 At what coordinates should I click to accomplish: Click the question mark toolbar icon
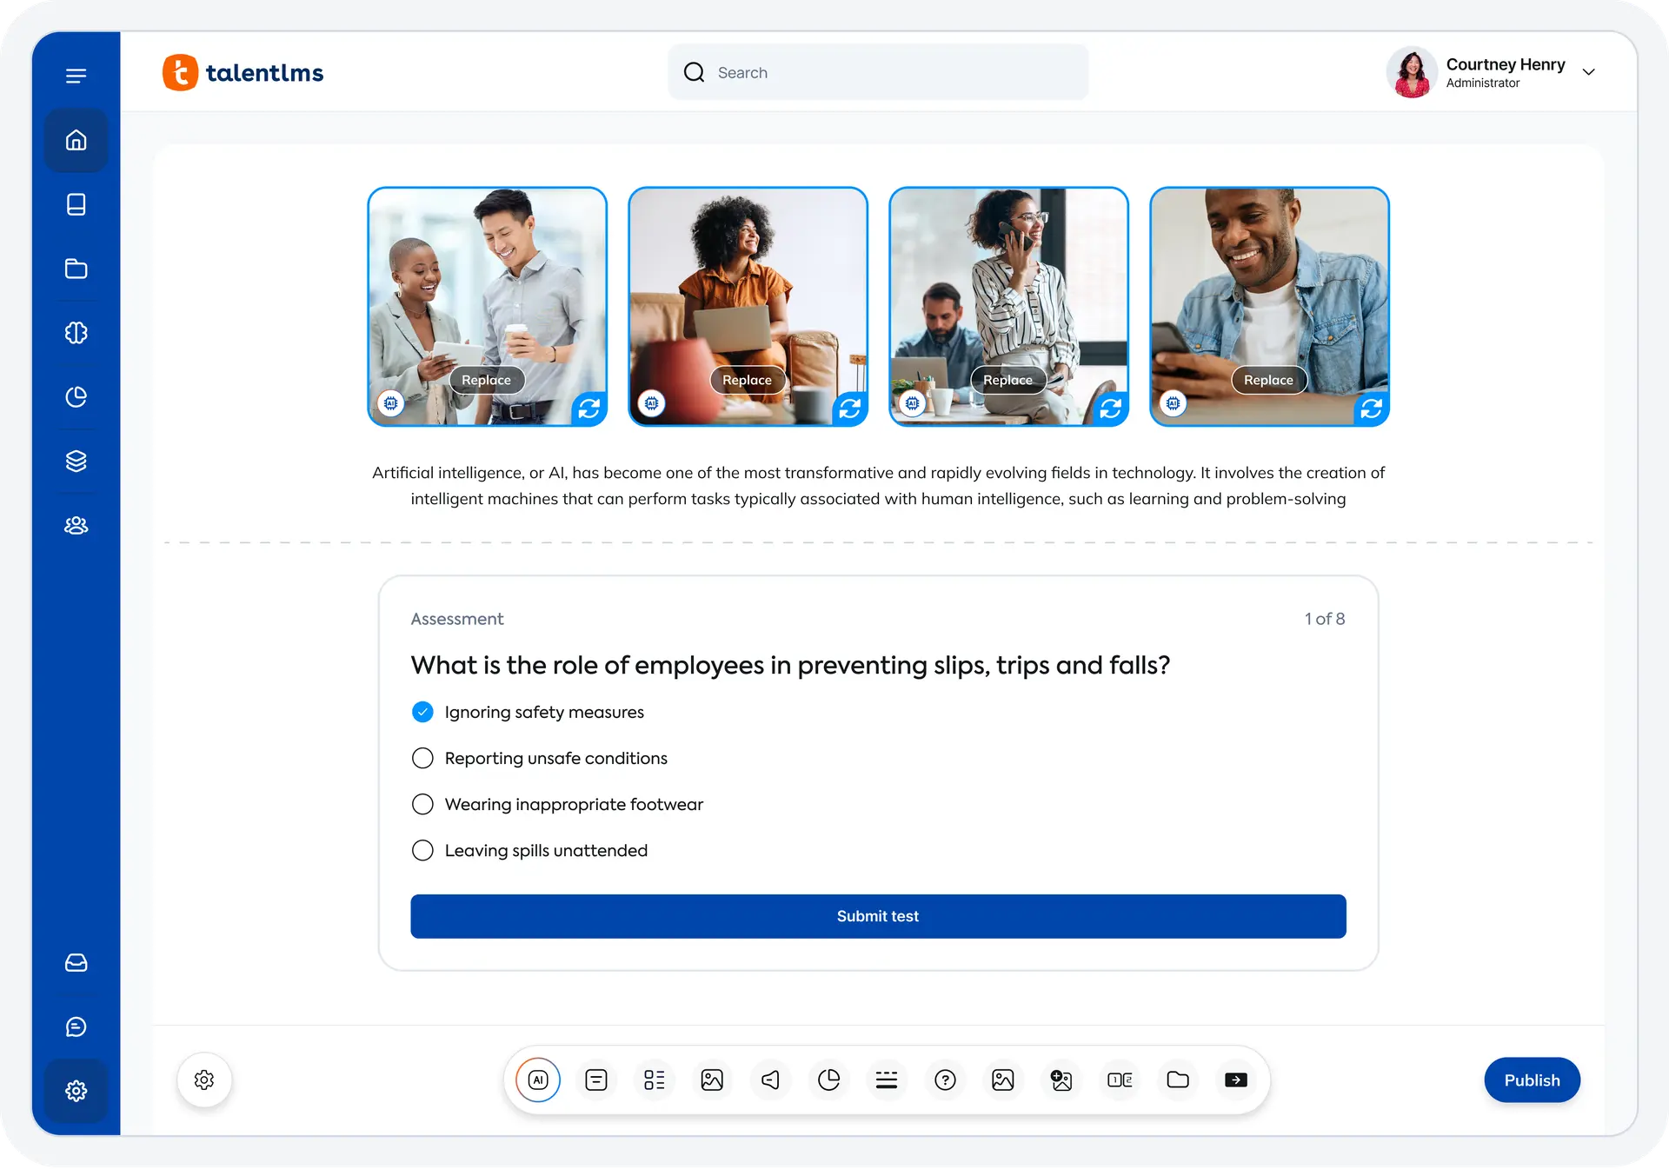tap(945, 1080)
